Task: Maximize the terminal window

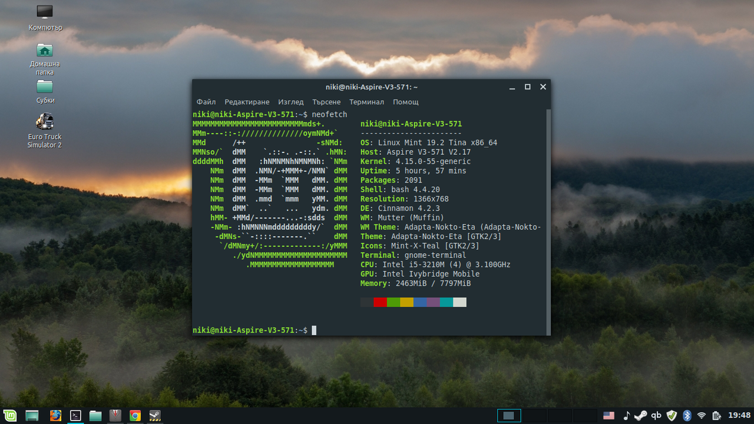Action: click(528, 87)
